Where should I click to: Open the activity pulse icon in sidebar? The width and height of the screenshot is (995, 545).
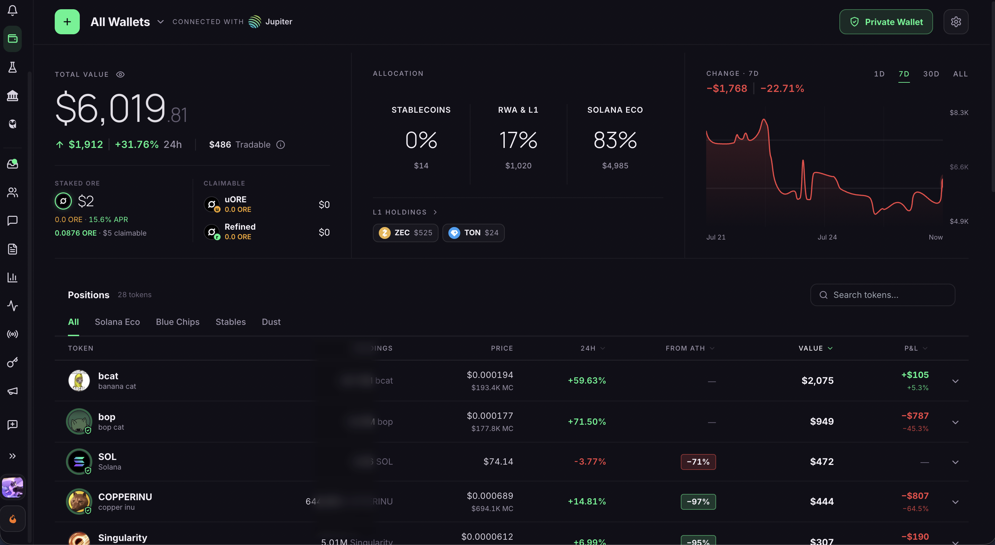coord(12,306)
